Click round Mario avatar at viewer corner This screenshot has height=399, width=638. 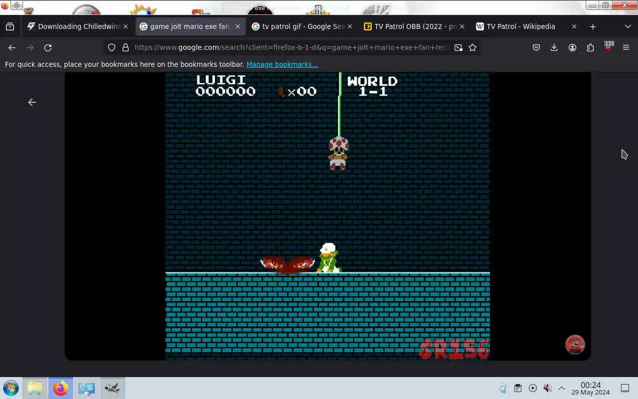coord(575,345)
